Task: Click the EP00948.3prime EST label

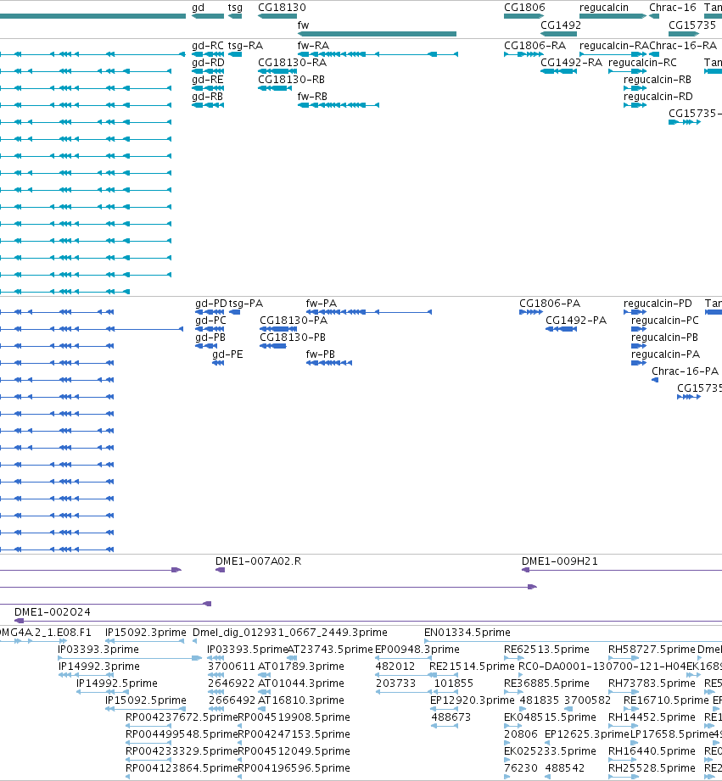Action: [x=417, y=650]
